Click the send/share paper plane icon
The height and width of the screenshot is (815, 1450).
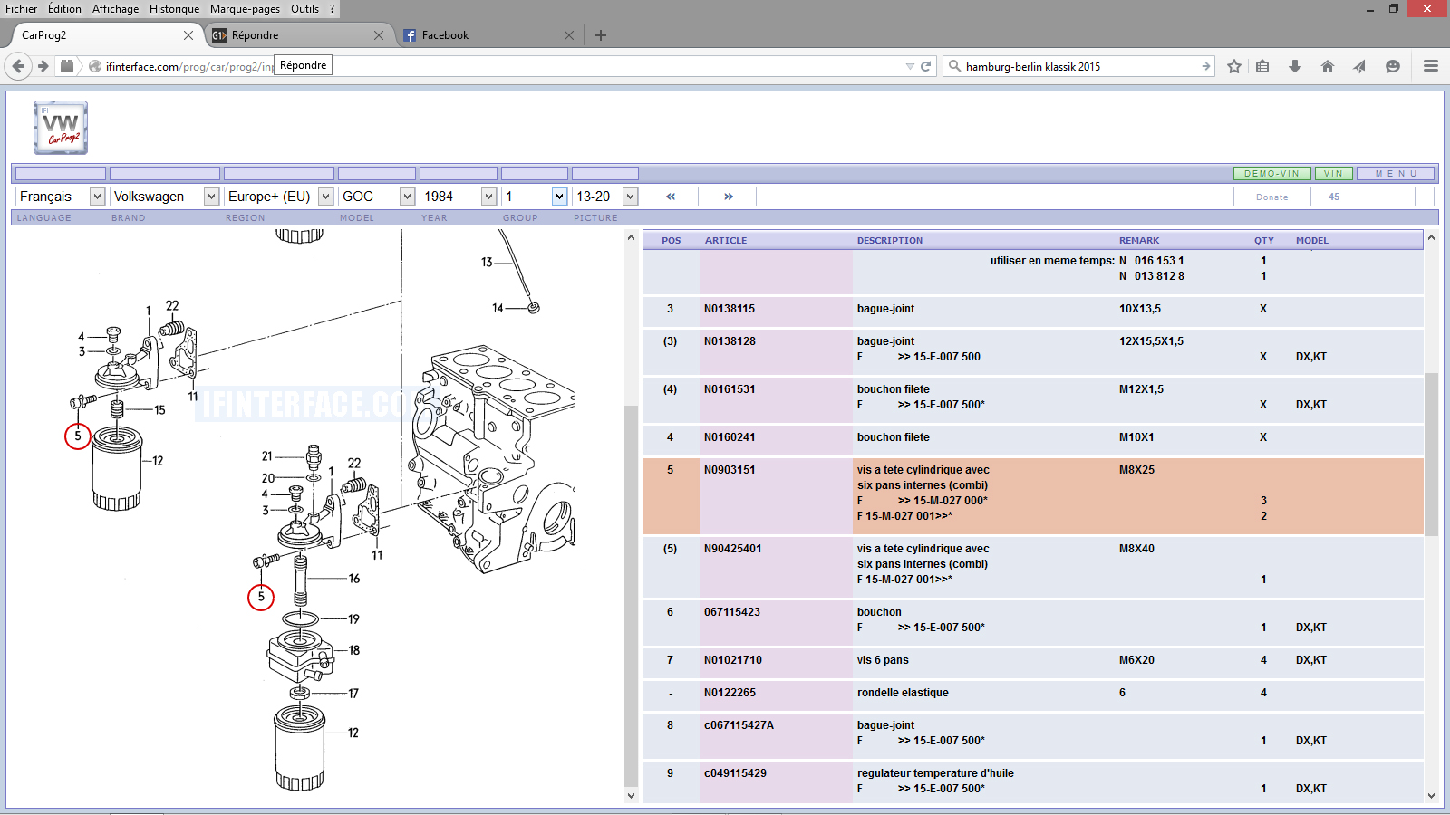point(1359,66)
